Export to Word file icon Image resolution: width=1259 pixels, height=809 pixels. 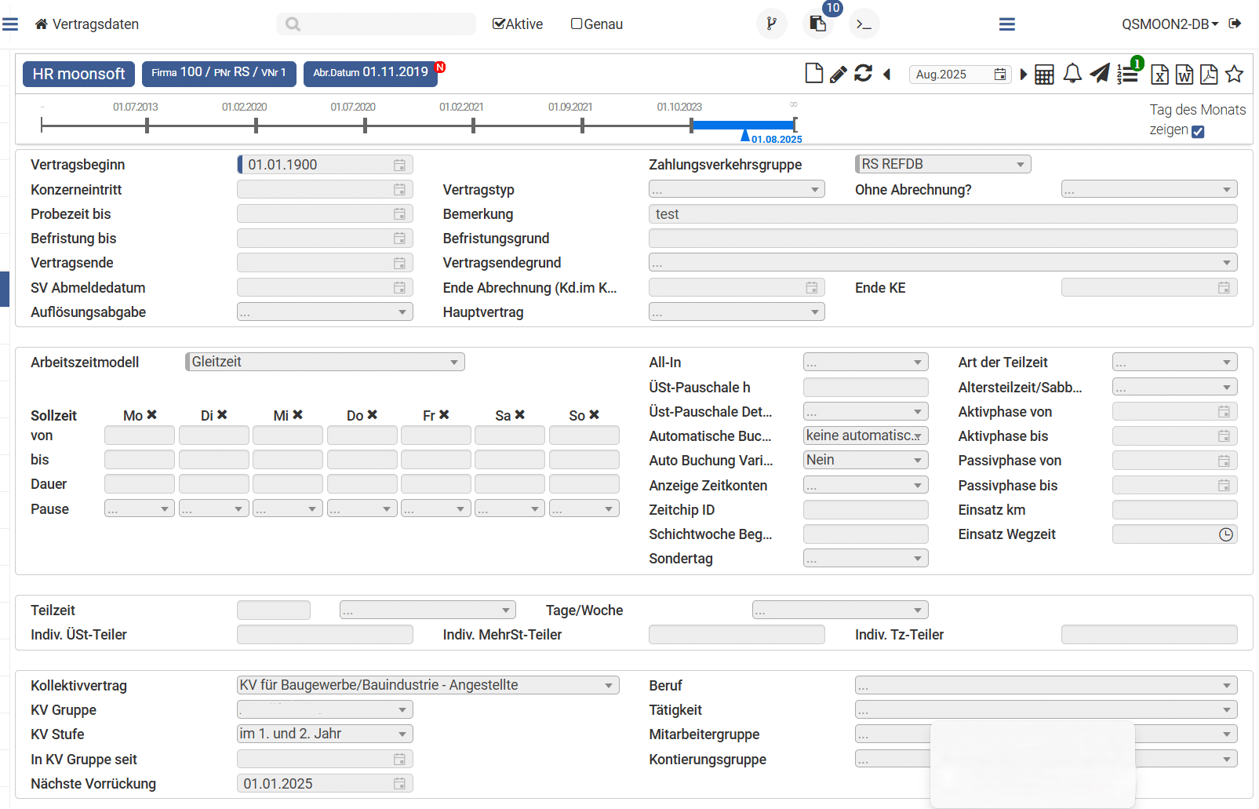[1184, 75]
